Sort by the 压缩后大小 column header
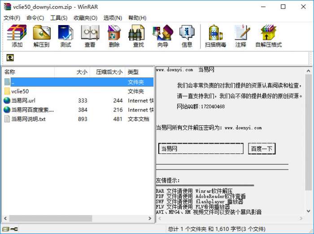This screenshot has height=234, width=314. pos(108,72)
